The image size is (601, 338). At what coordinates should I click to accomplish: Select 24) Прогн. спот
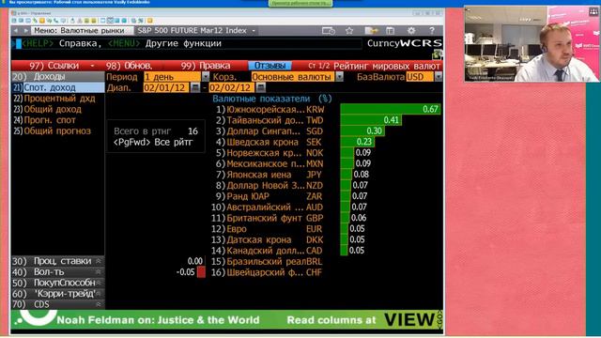pyautogui.click(x=44, y=120)
